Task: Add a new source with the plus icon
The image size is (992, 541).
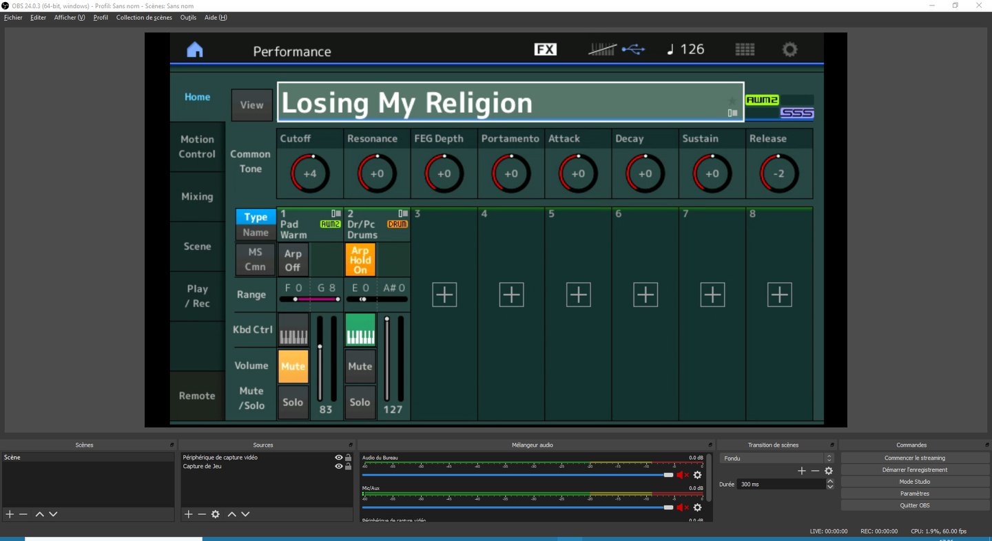Action: (x=188, y=514)
